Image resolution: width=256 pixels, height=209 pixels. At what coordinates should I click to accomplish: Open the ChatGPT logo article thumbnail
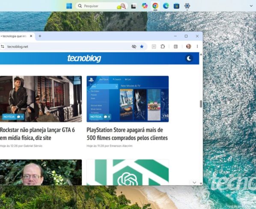point(128,173)
